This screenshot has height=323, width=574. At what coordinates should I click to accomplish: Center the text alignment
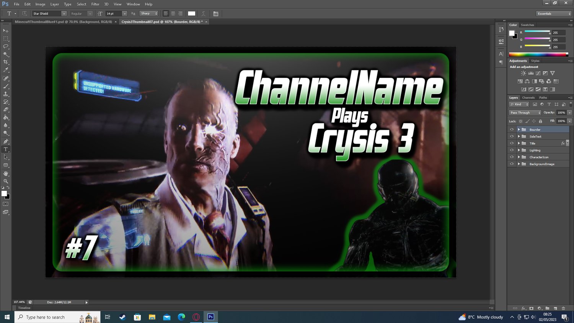173,14
